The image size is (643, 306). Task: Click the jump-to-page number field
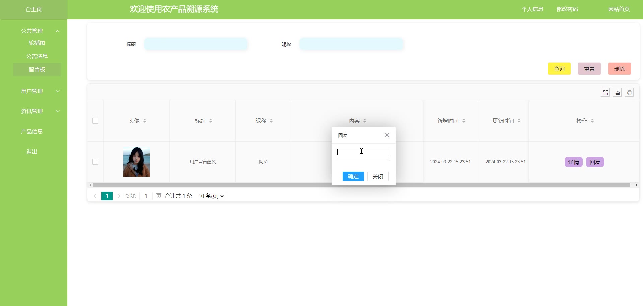click(146, 196)
